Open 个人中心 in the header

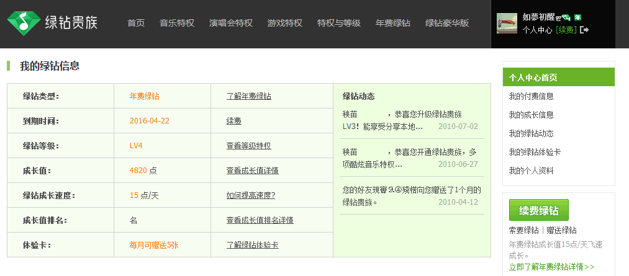538,30
